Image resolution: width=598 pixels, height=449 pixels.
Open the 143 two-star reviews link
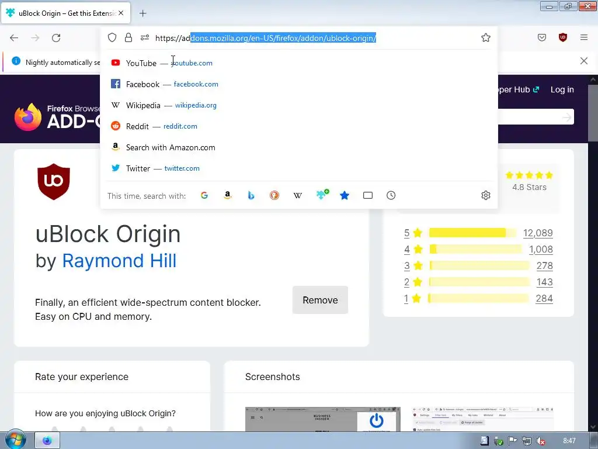pyautogui.click(x=545, y=282)
